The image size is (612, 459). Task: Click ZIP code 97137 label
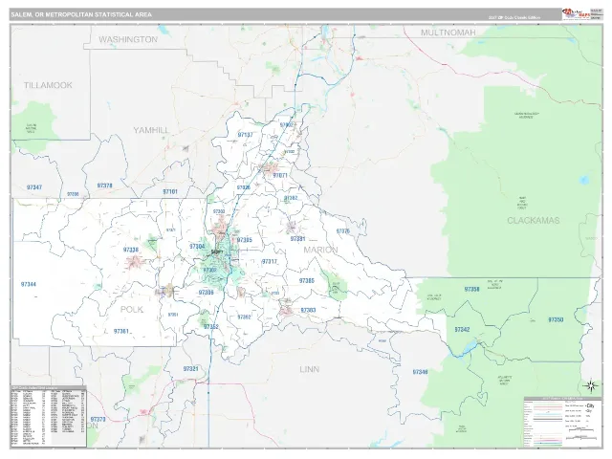click(245, 135)
